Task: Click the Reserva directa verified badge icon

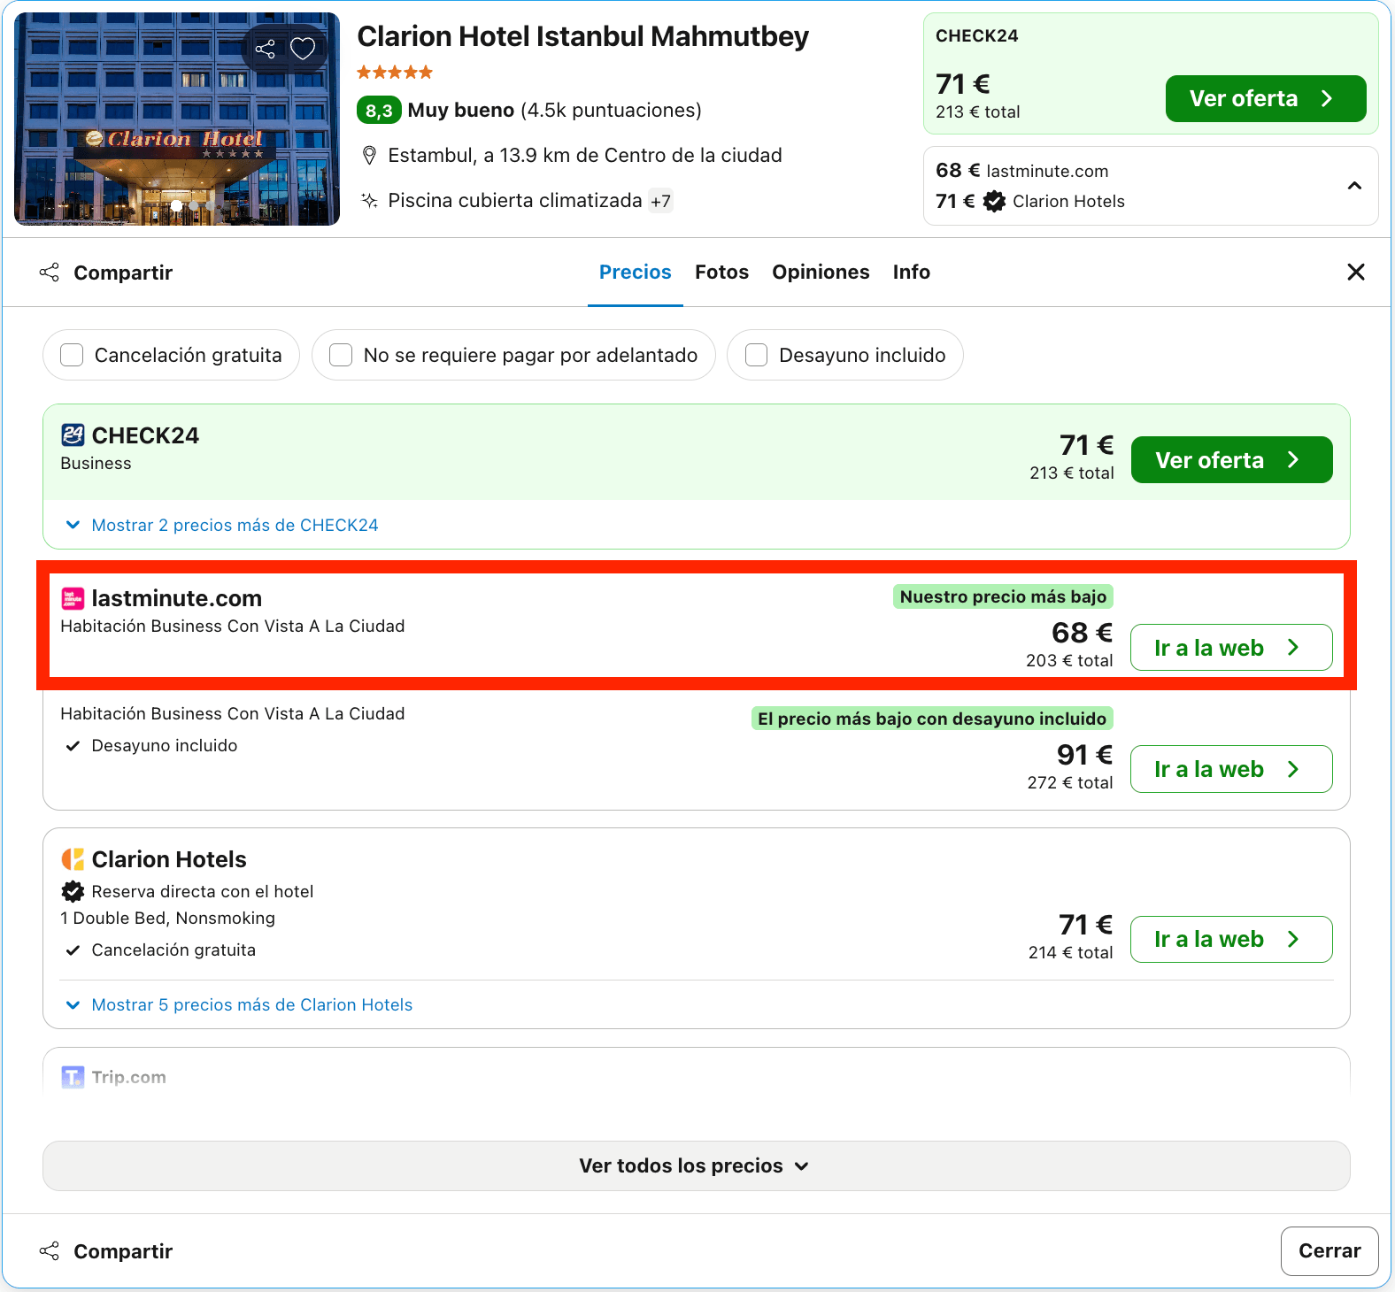Action: pos(73,892)
